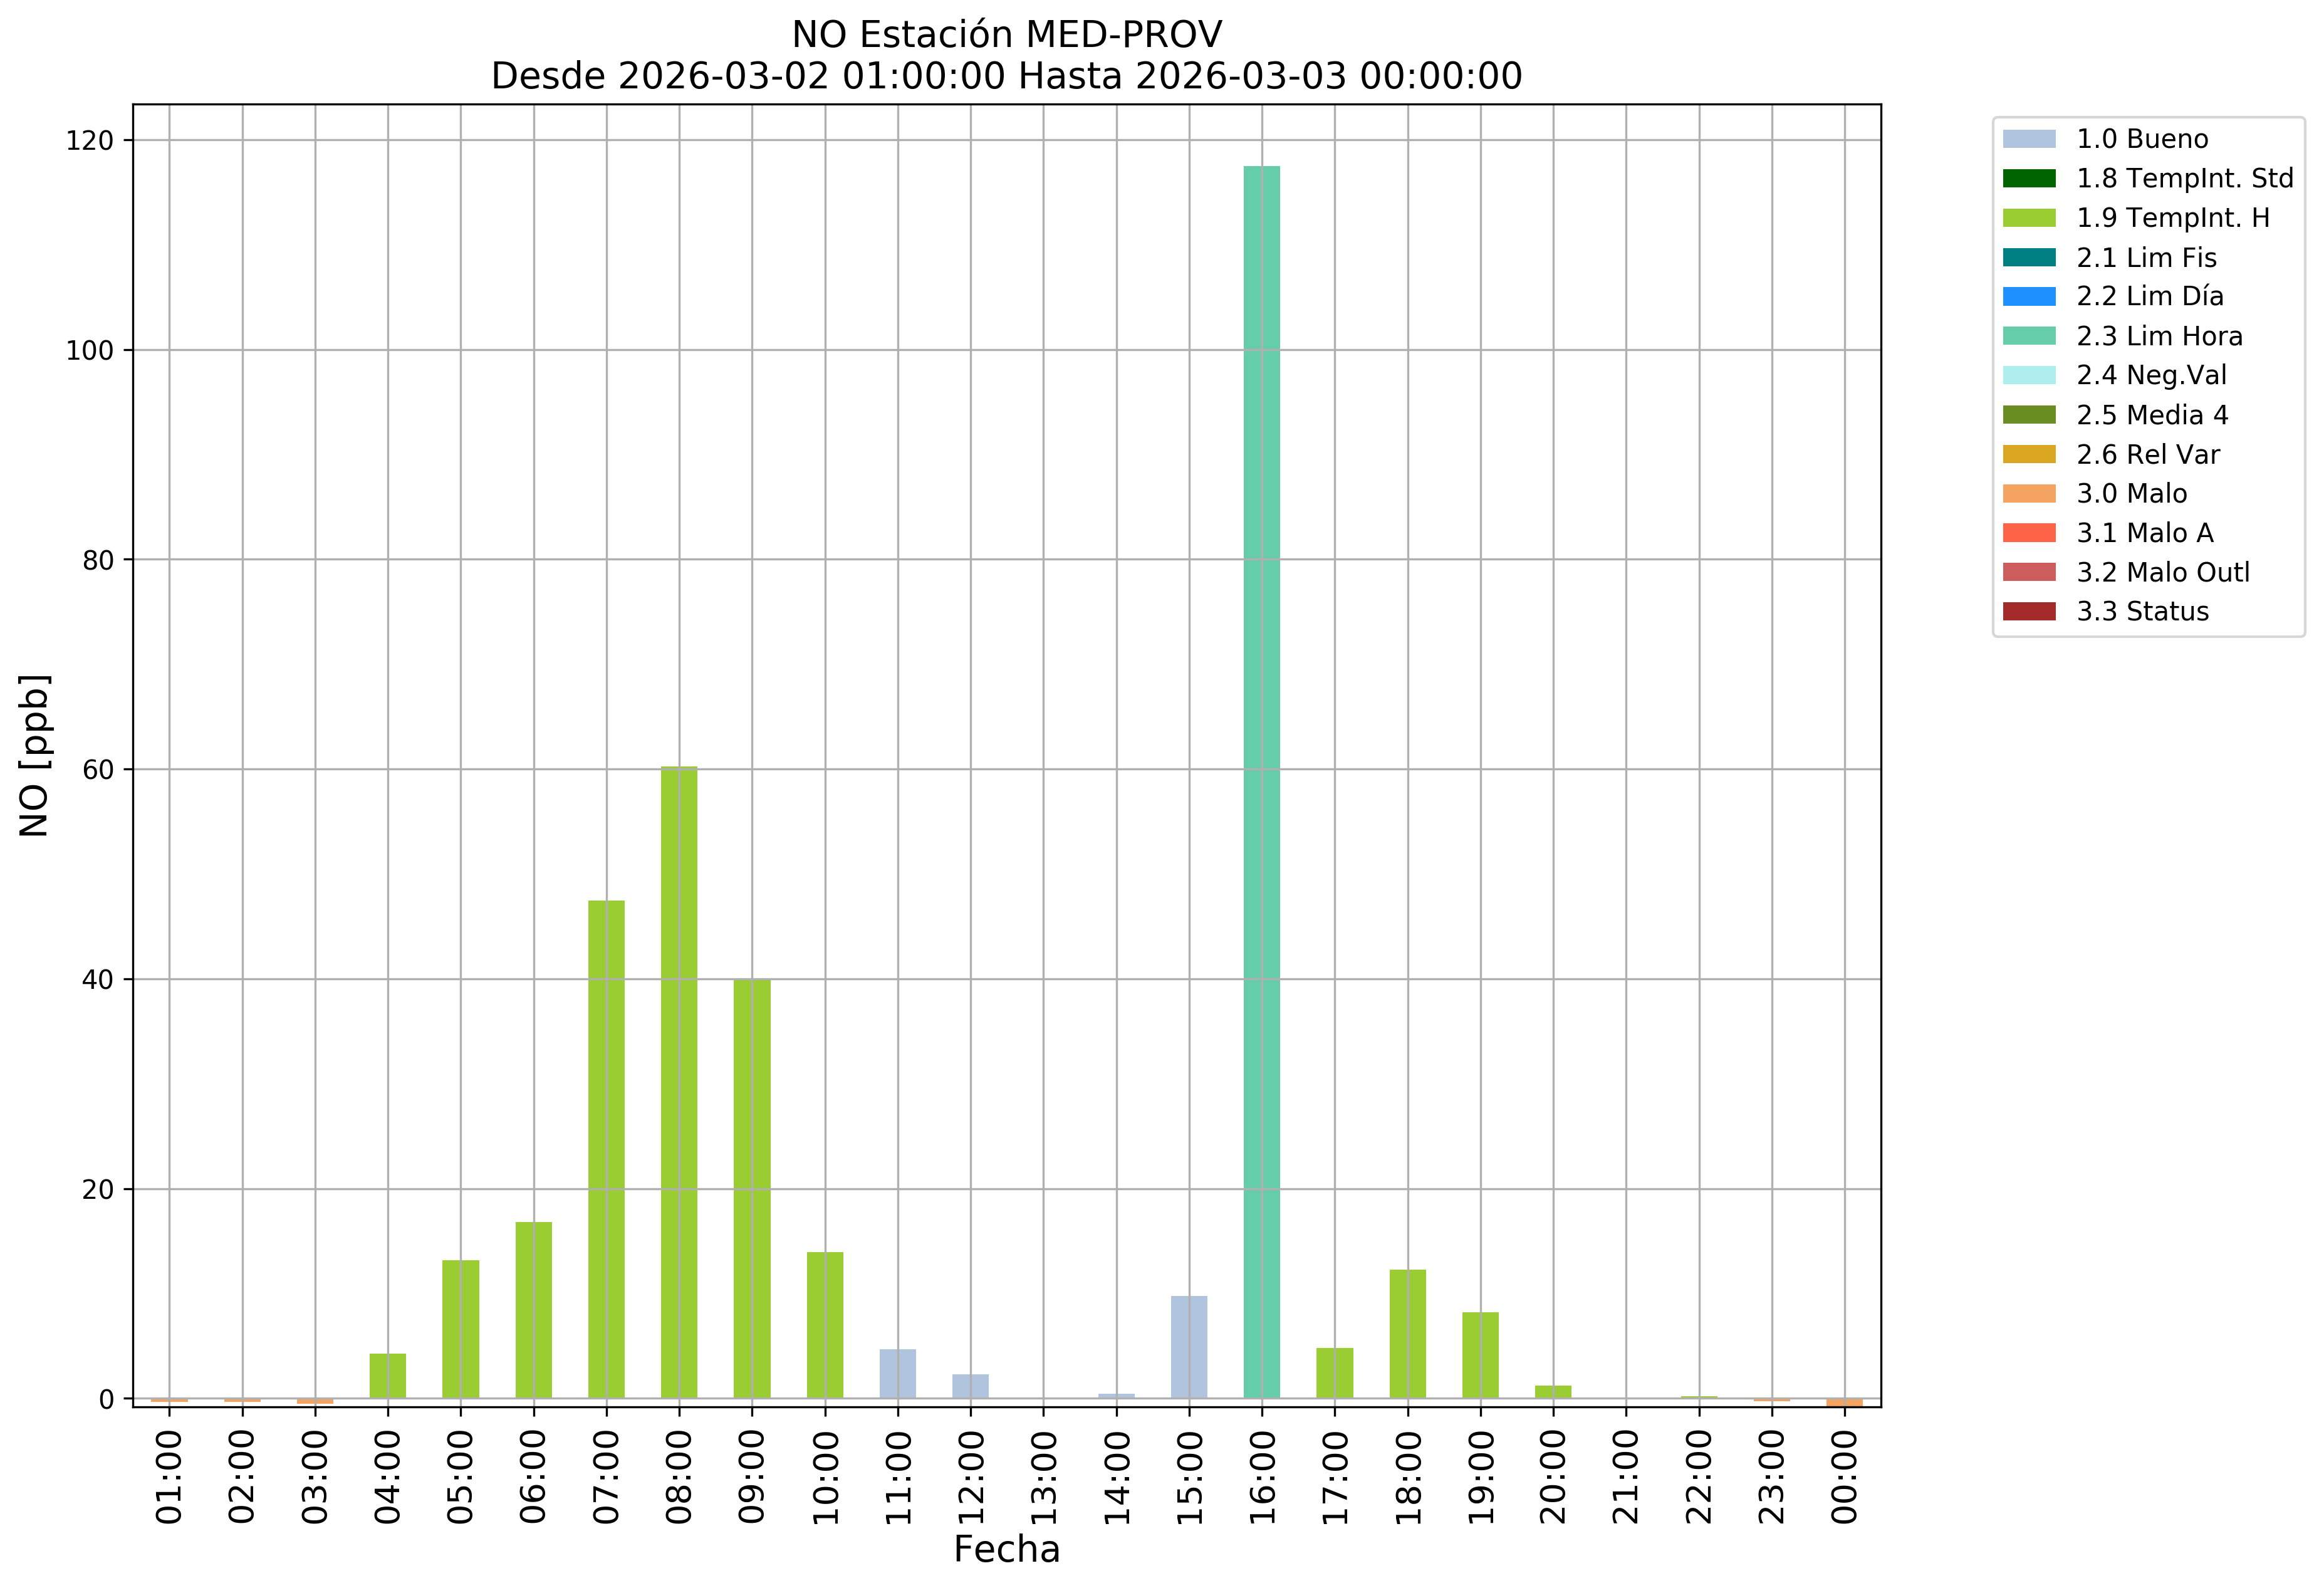Click the 3.3 Status legend swatch
This screenshot has width=2324, height=1588.
pos(2029,611)
